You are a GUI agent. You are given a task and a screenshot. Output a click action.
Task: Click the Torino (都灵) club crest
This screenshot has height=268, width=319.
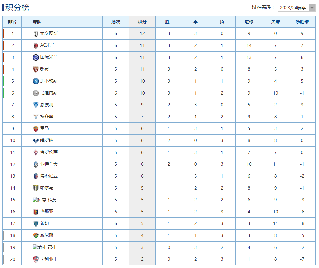[36, 69]
